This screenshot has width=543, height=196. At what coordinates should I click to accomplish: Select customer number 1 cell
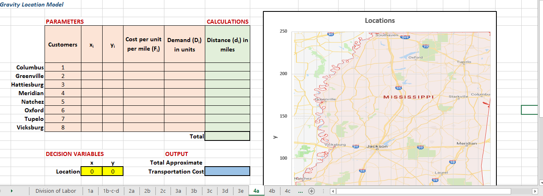click(x=63, y=67)
